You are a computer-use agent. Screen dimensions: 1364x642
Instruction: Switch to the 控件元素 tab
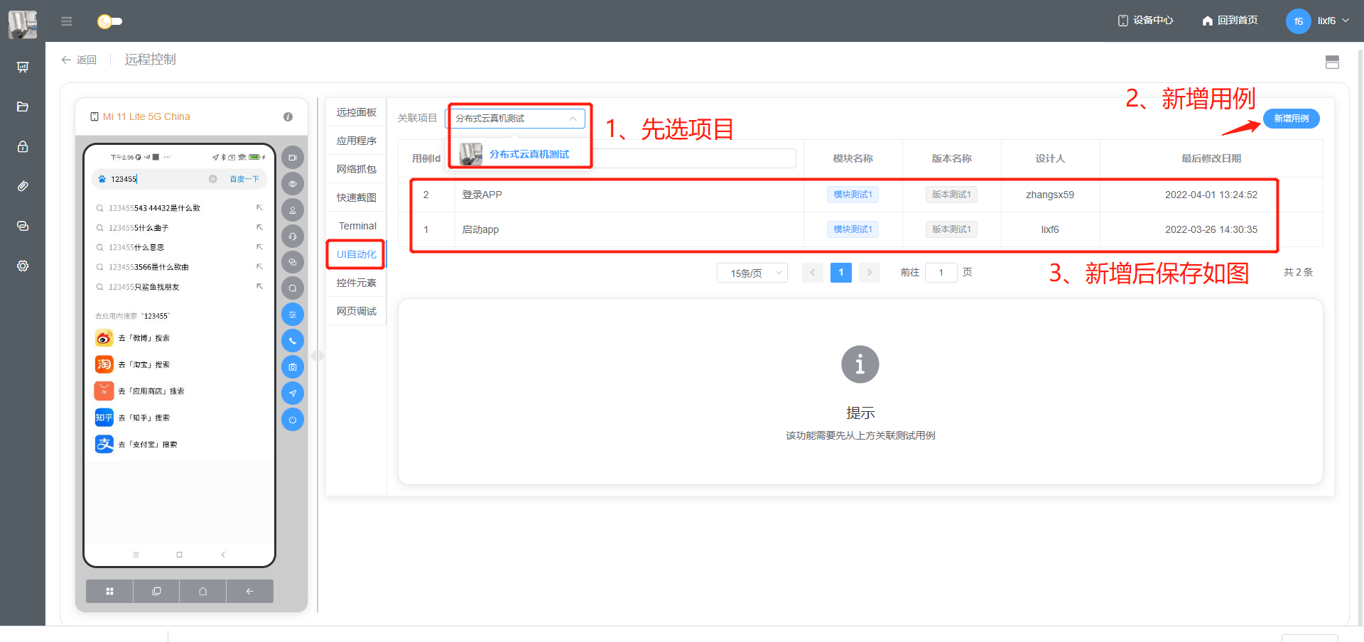tap(357, 283)
